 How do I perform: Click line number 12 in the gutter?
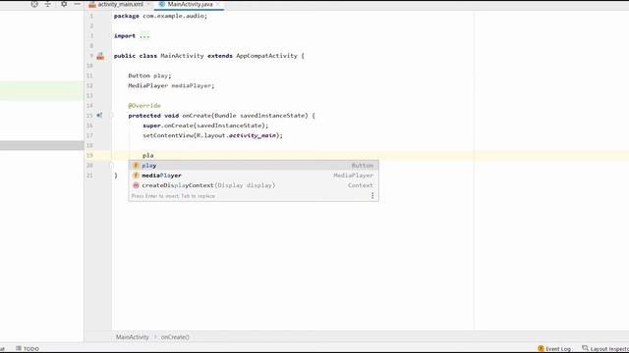point(89,85)
